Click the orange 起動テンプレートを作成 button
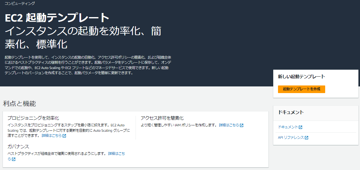Viewport: 360px width, 170px height. coord(301,89)
